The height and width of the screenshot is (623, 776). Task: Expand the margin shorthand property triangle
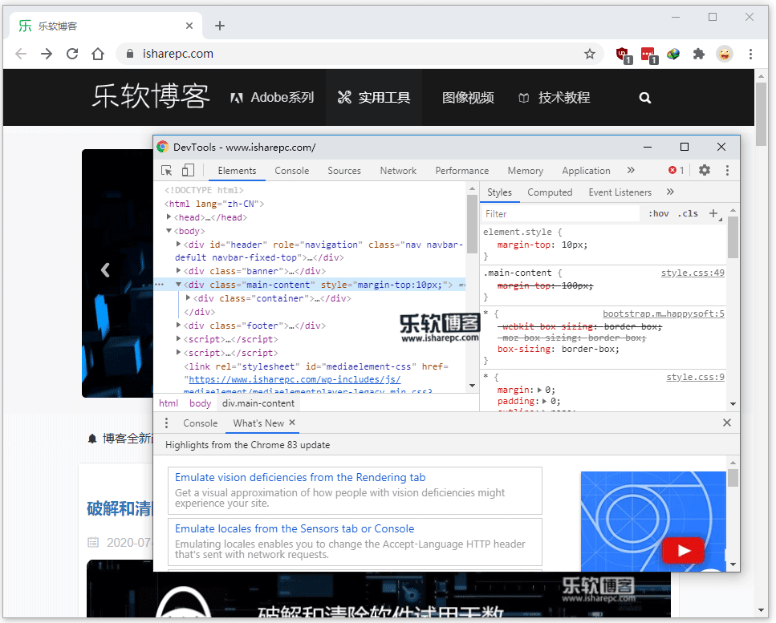[539, 390]
